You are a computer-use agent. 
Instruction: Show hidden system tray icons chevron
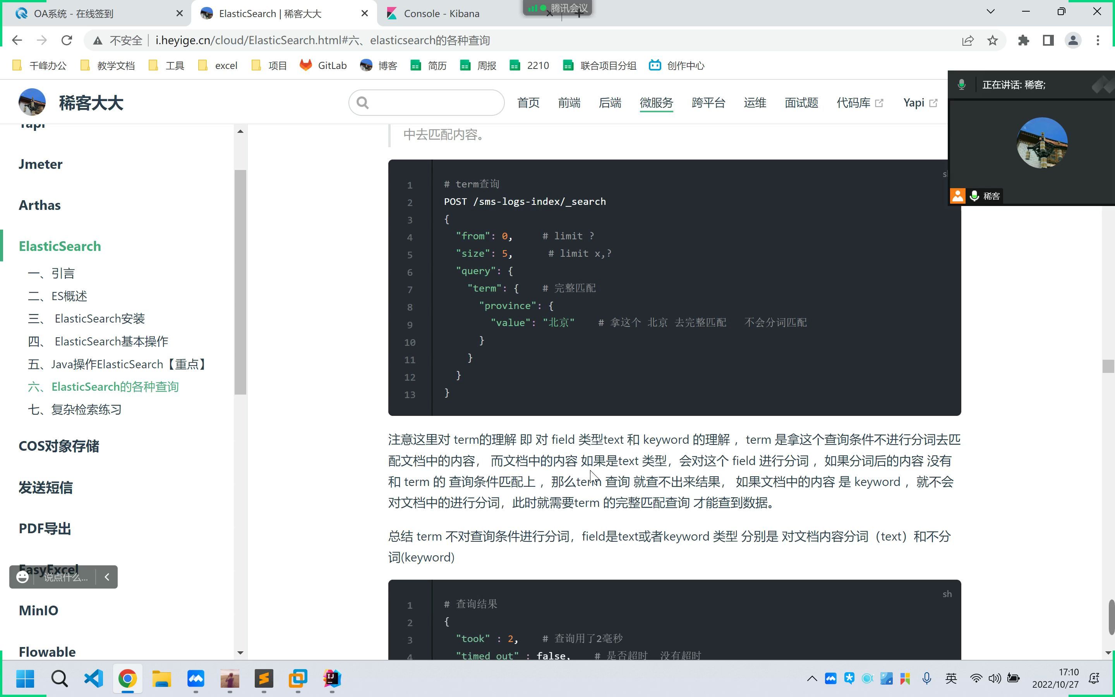tap(812, 678)
